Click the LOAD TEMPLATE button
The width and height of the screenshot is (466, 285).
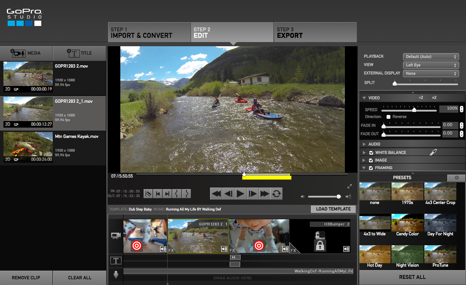tap(333, 209)
